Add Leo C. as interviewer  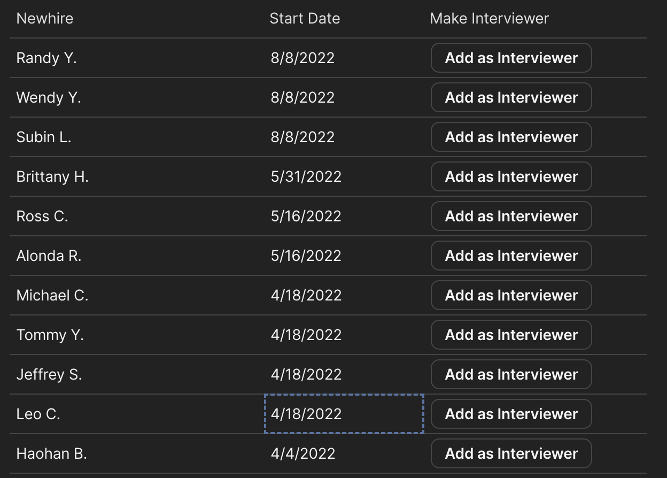511,414
